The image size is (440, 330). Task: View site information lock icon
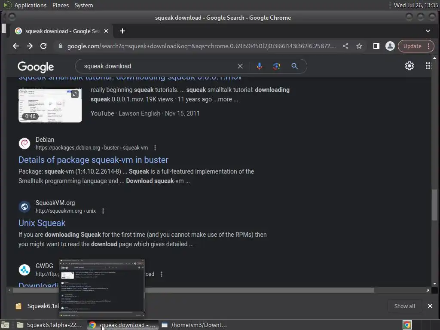(60, 46)
